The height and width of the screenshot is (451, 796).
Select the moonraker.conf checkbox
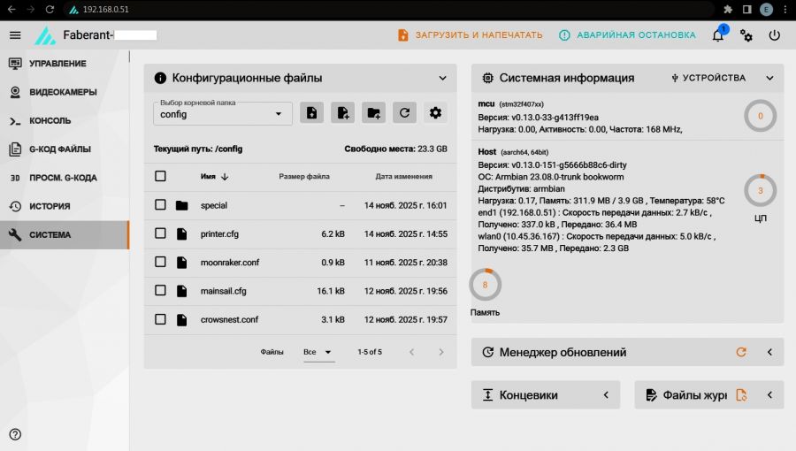click(160, 263)
